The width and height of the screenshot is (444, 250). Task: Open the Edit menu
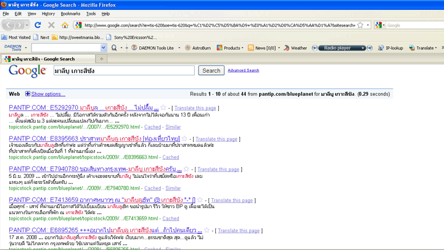pyautogui.click(x=18, y=14)
